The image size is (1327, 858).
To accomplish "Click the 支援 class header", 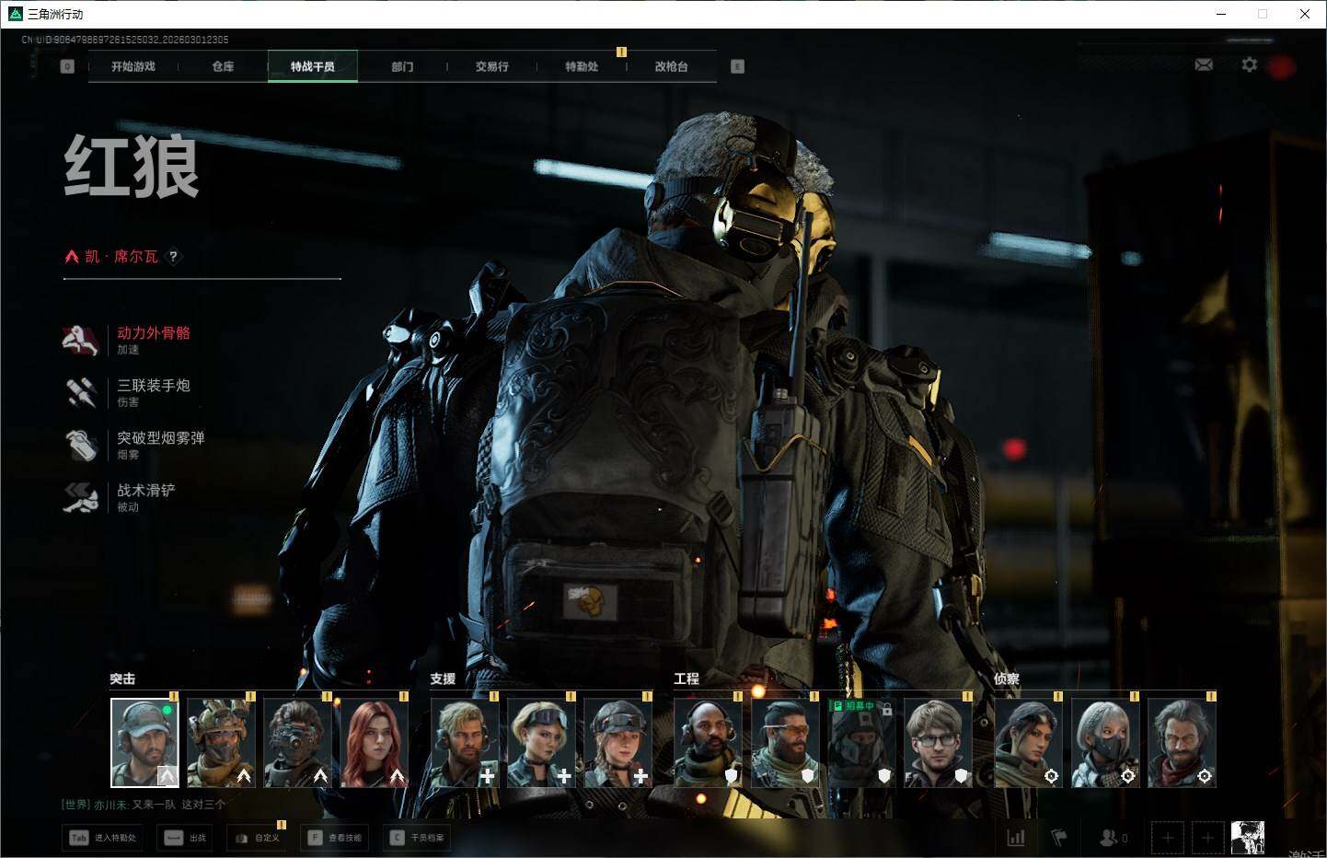I will click(x=443, y=678).
